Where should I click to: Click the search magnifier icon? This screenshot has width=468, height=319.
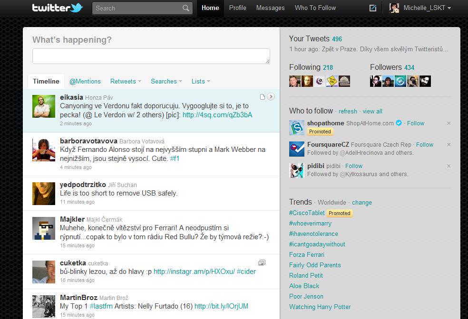185,8
